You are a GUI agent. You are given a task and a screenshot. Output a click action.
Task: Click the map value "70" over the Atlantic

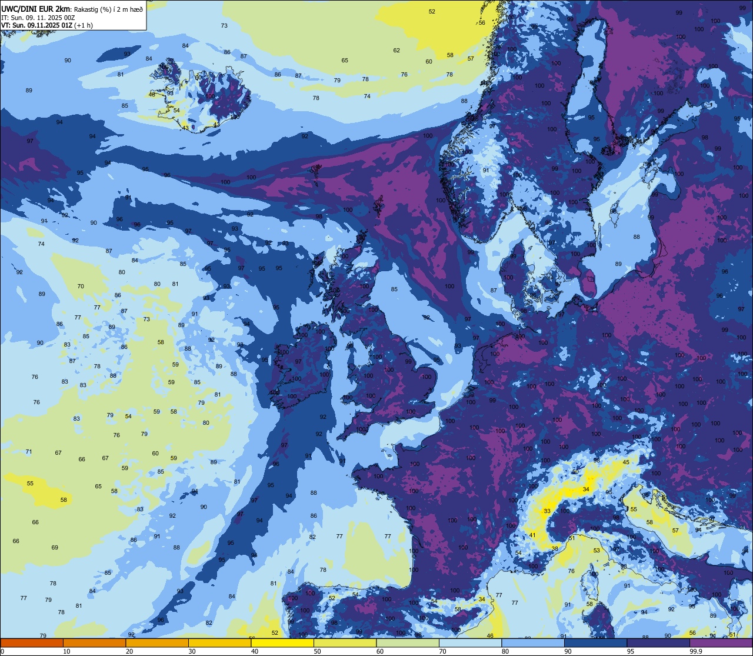pyautogui.click(x=81, y=287)
